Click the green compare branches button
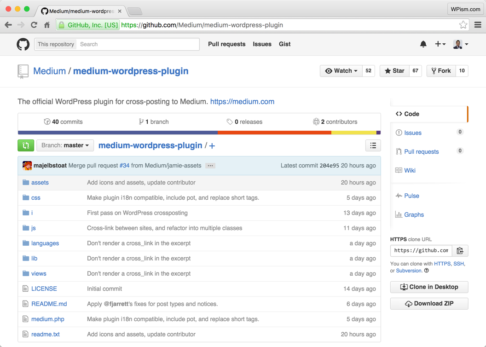 click(x=26, y=145)
